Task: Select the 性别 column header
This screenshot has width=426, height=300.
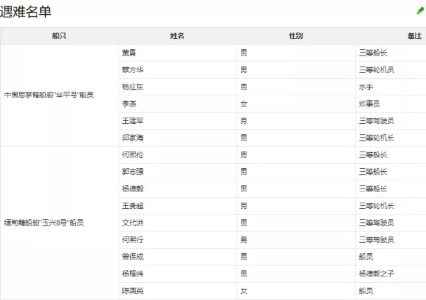Action: [296, 36]
